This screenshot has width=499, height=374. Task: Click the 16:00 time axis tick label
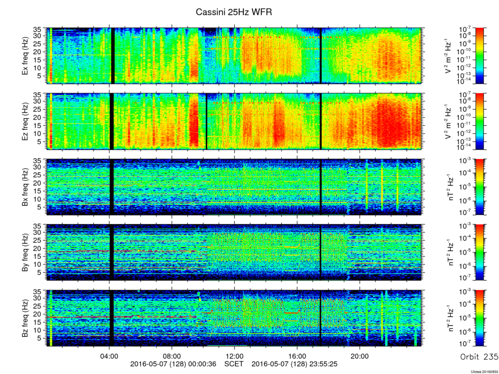297,356
